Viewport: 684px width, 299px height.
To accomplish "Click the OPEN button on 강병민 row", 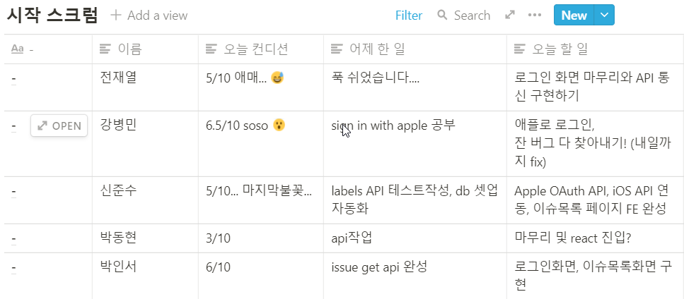I will pos(59,126).
